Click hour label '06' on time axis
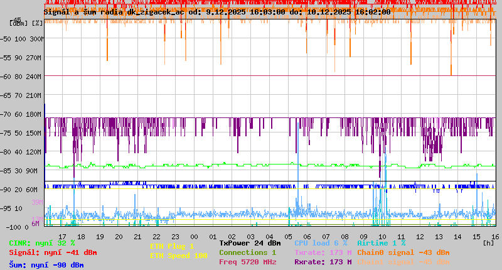Screen dimensions: 502x270 click(307, 237)
